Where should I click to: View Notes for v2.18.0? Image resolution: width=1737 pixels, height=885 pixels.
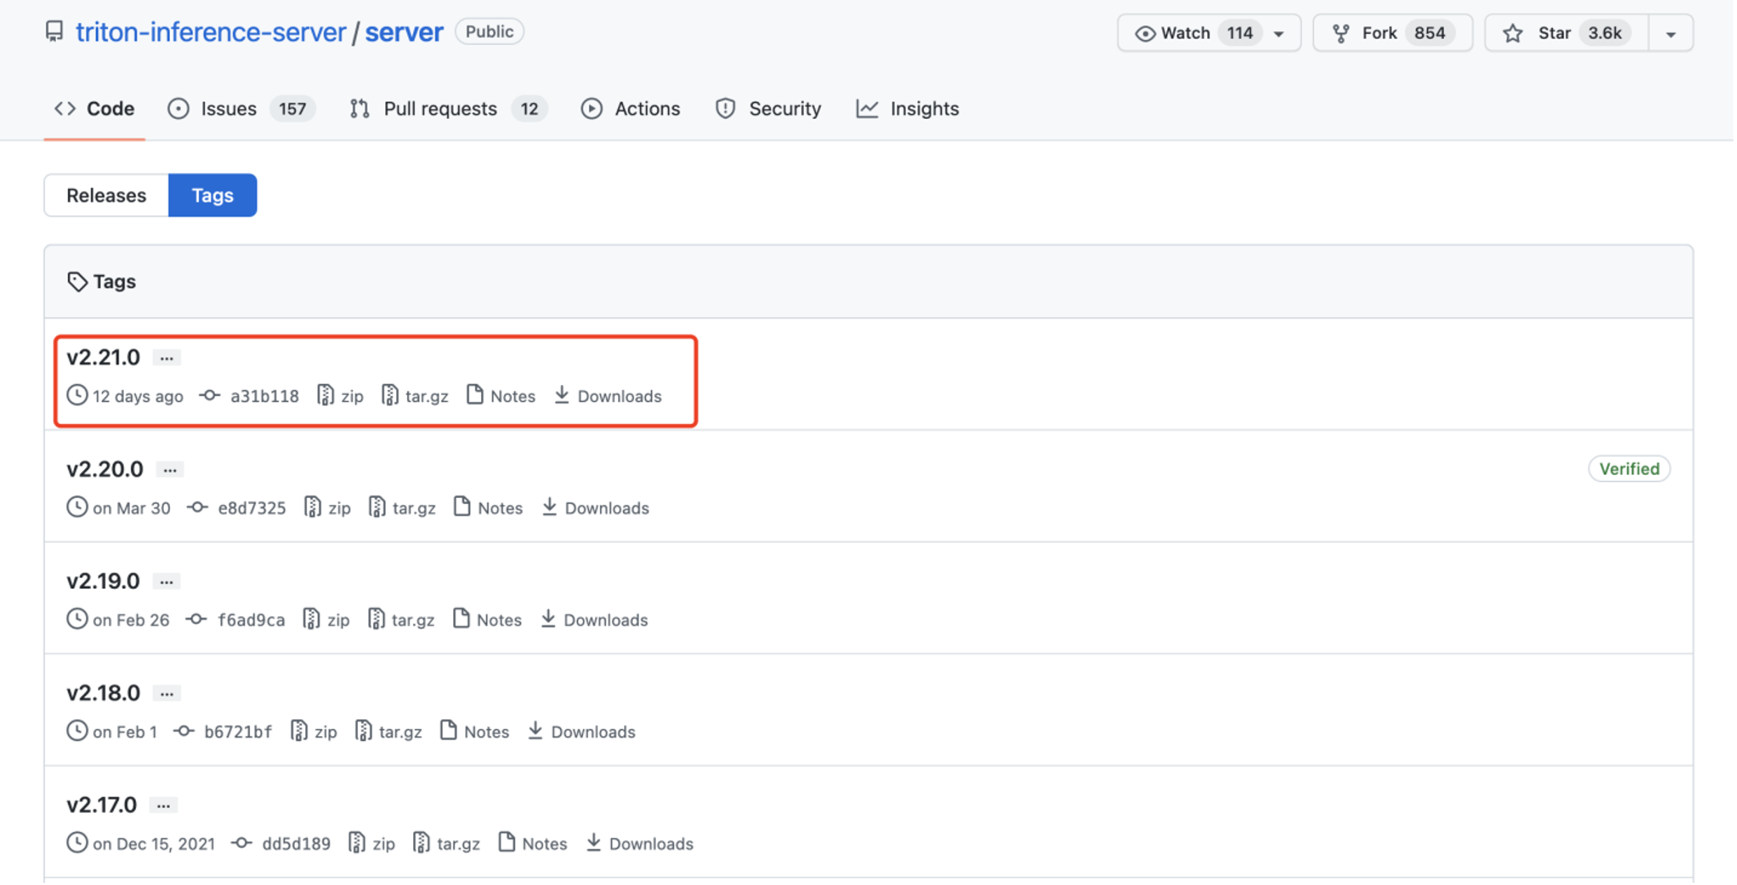[x=475, y=732]
